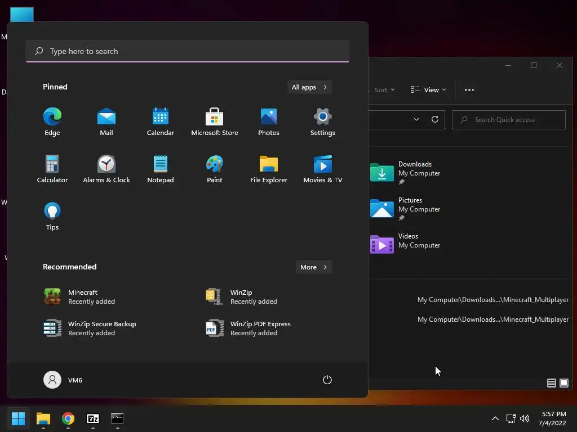Select second Minecraft_Multiplayer recent file path
The image size is (577, 432).
(492, 319)
